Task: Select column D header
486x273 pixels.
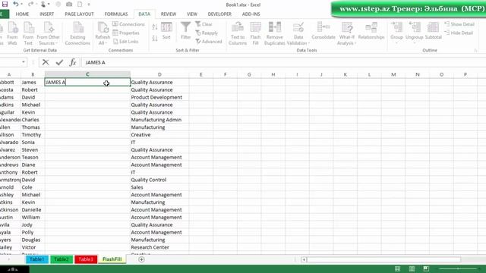Action: point(159,74)
